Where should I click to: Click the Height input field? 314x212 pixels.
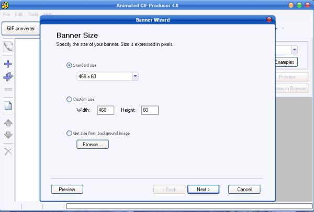(x=150, y=110)
